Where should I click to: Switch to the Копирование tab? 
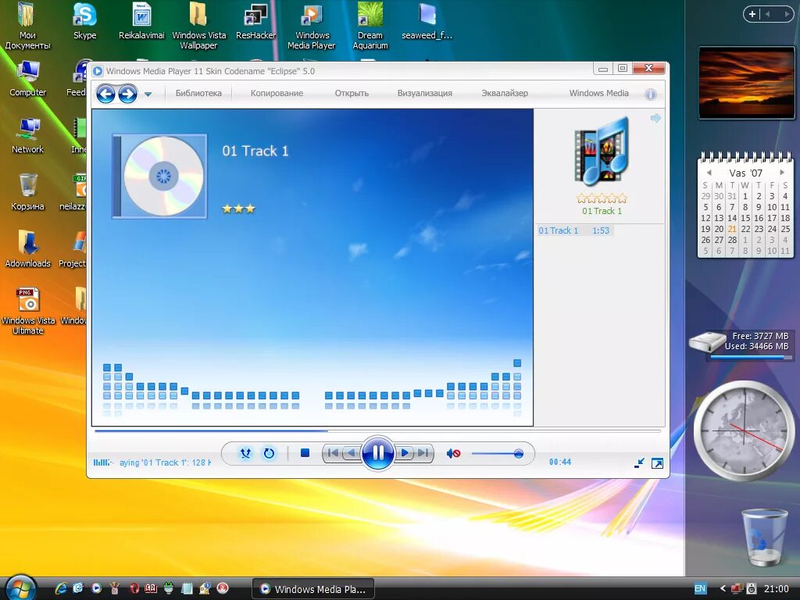click(x=277, y=94)
